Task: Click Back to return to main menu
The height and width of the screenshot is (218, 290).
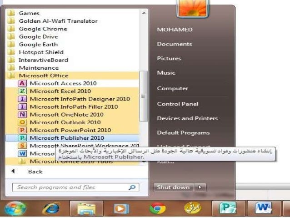Action: (35, 172)
